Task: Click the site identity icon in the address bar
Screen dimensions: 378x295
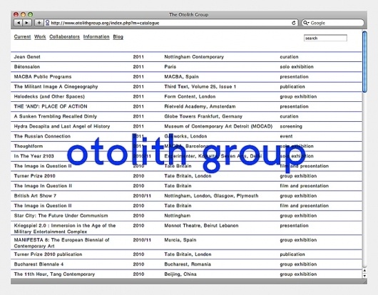Action: pyautogui.click(x=48, y=23)
